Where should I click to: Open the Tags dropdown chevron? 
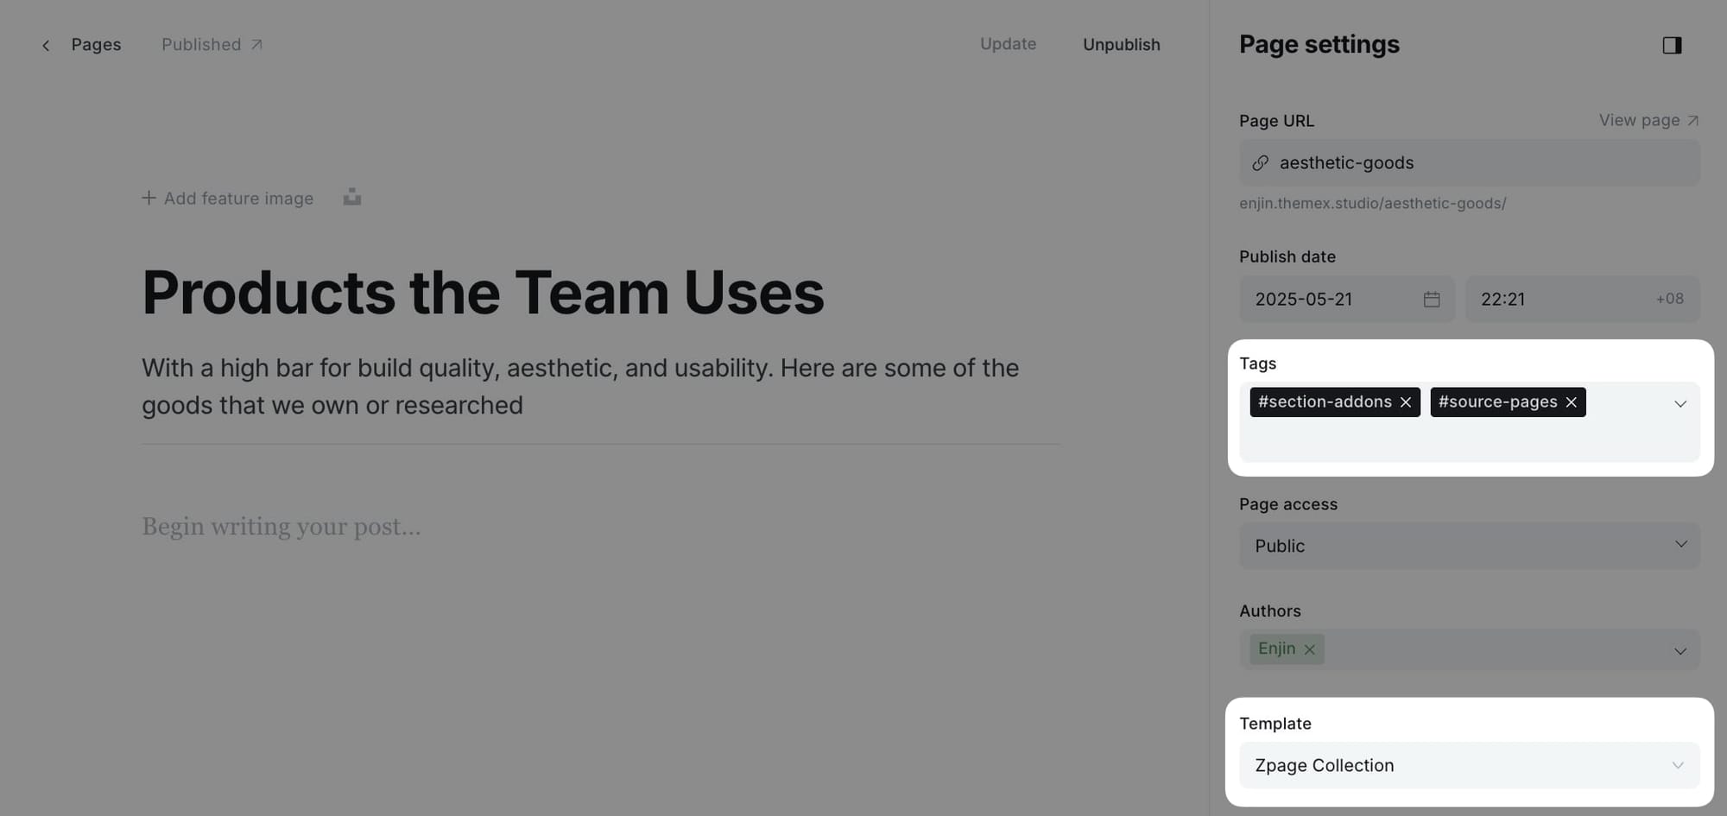(1680, 403)
